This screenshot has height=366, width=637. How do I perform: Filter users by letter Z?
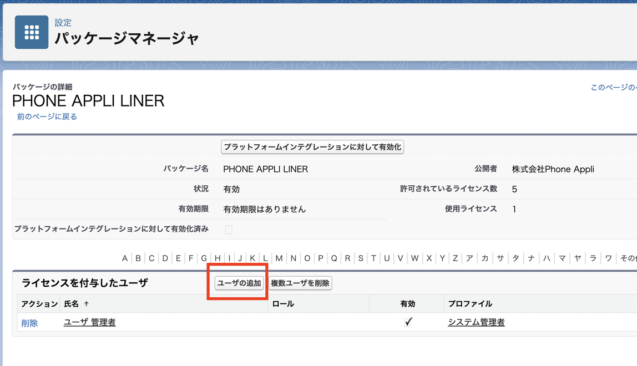456,258
